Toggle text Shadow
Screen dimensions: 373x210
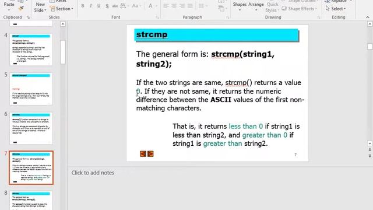pyautogui.click(x=107, y=6)
